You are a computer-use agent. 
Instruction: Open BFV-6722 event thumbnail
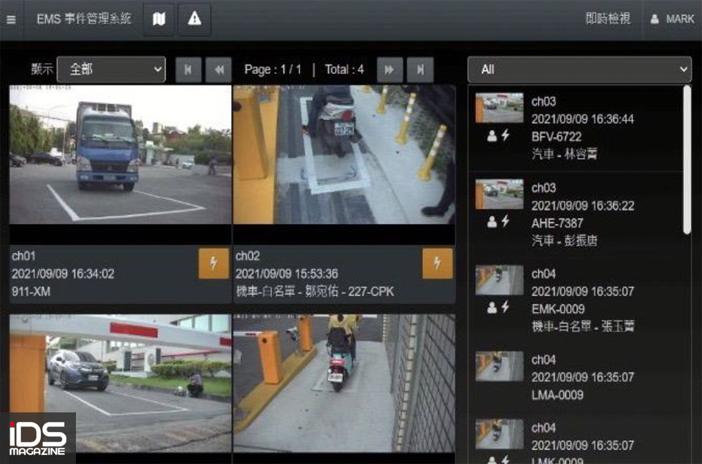coord(499,108)
